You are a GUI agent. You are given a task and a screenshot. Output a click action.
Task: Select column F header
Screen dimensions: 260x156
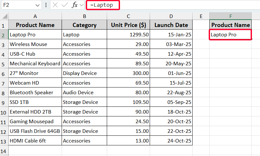230,16
